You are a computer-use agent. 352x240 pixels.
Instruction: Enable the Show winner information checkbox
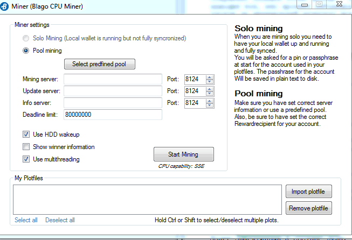coord(26,147)
